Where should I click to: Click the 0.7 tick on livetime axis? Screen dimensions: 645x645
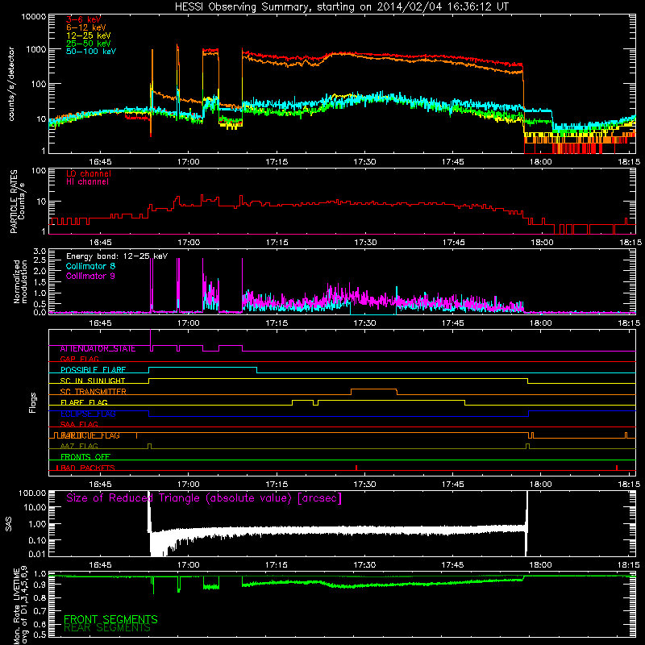pyautogui.click(x=40, y=611)
